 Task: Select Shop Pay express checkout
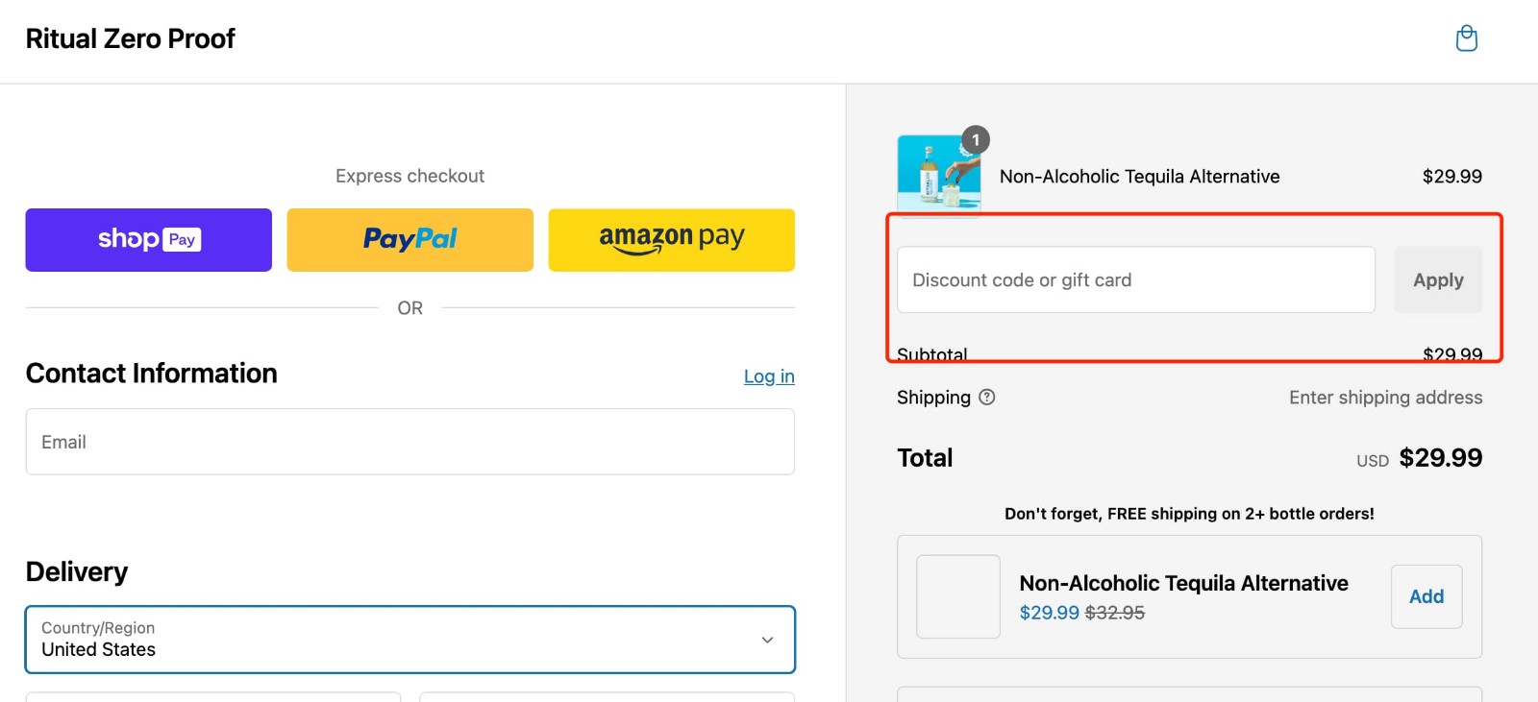(x=148, y=239)
